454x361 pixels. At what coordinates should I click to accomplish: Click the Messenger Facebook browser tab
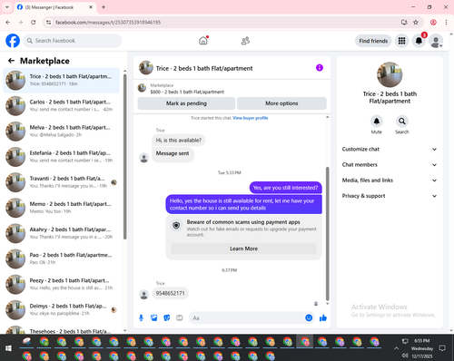(x=55, y=7)
